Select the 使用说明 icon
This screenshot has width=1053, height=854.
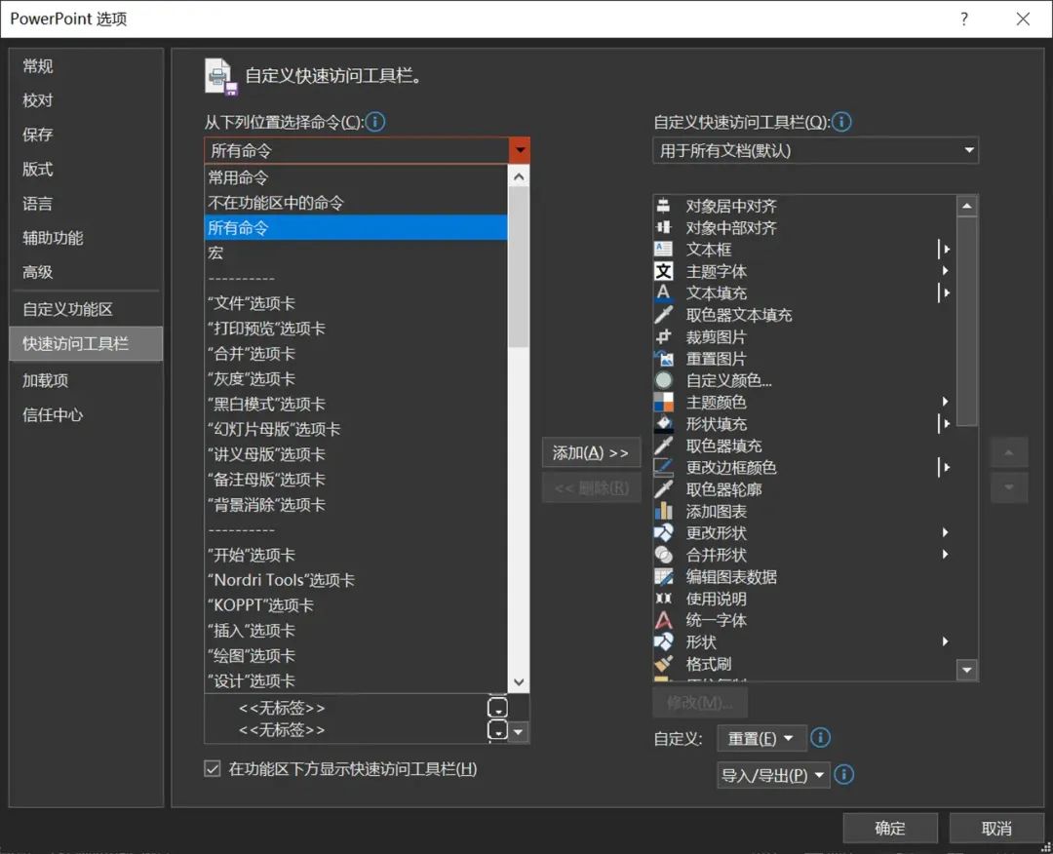click(x=664, y=599)
